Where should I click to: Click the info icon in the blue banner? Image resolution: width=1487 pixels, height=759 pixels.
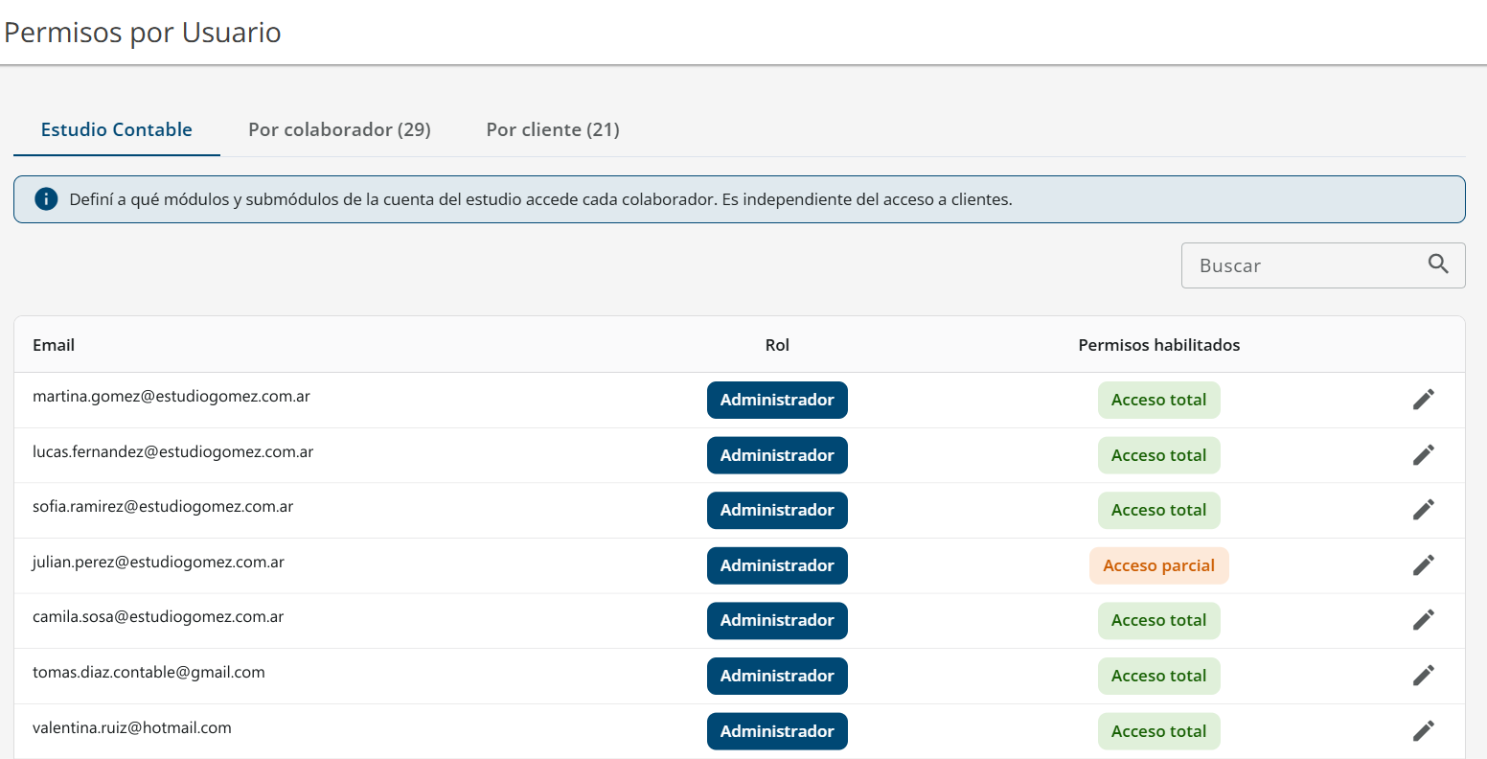(46, 199)
